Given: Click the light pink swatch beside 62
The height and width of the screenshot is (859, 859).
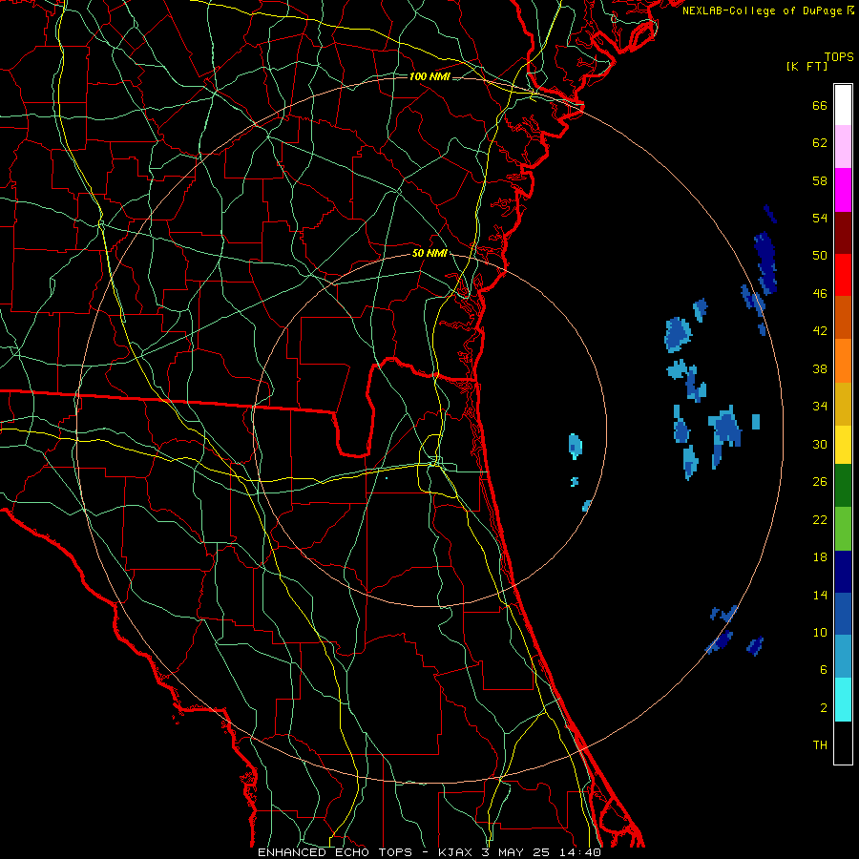Looking at the screenshot, I should click(x=843, y=146).
